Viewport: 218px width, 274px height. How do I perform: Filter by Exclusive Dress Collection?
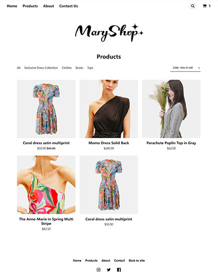(41, 68)
